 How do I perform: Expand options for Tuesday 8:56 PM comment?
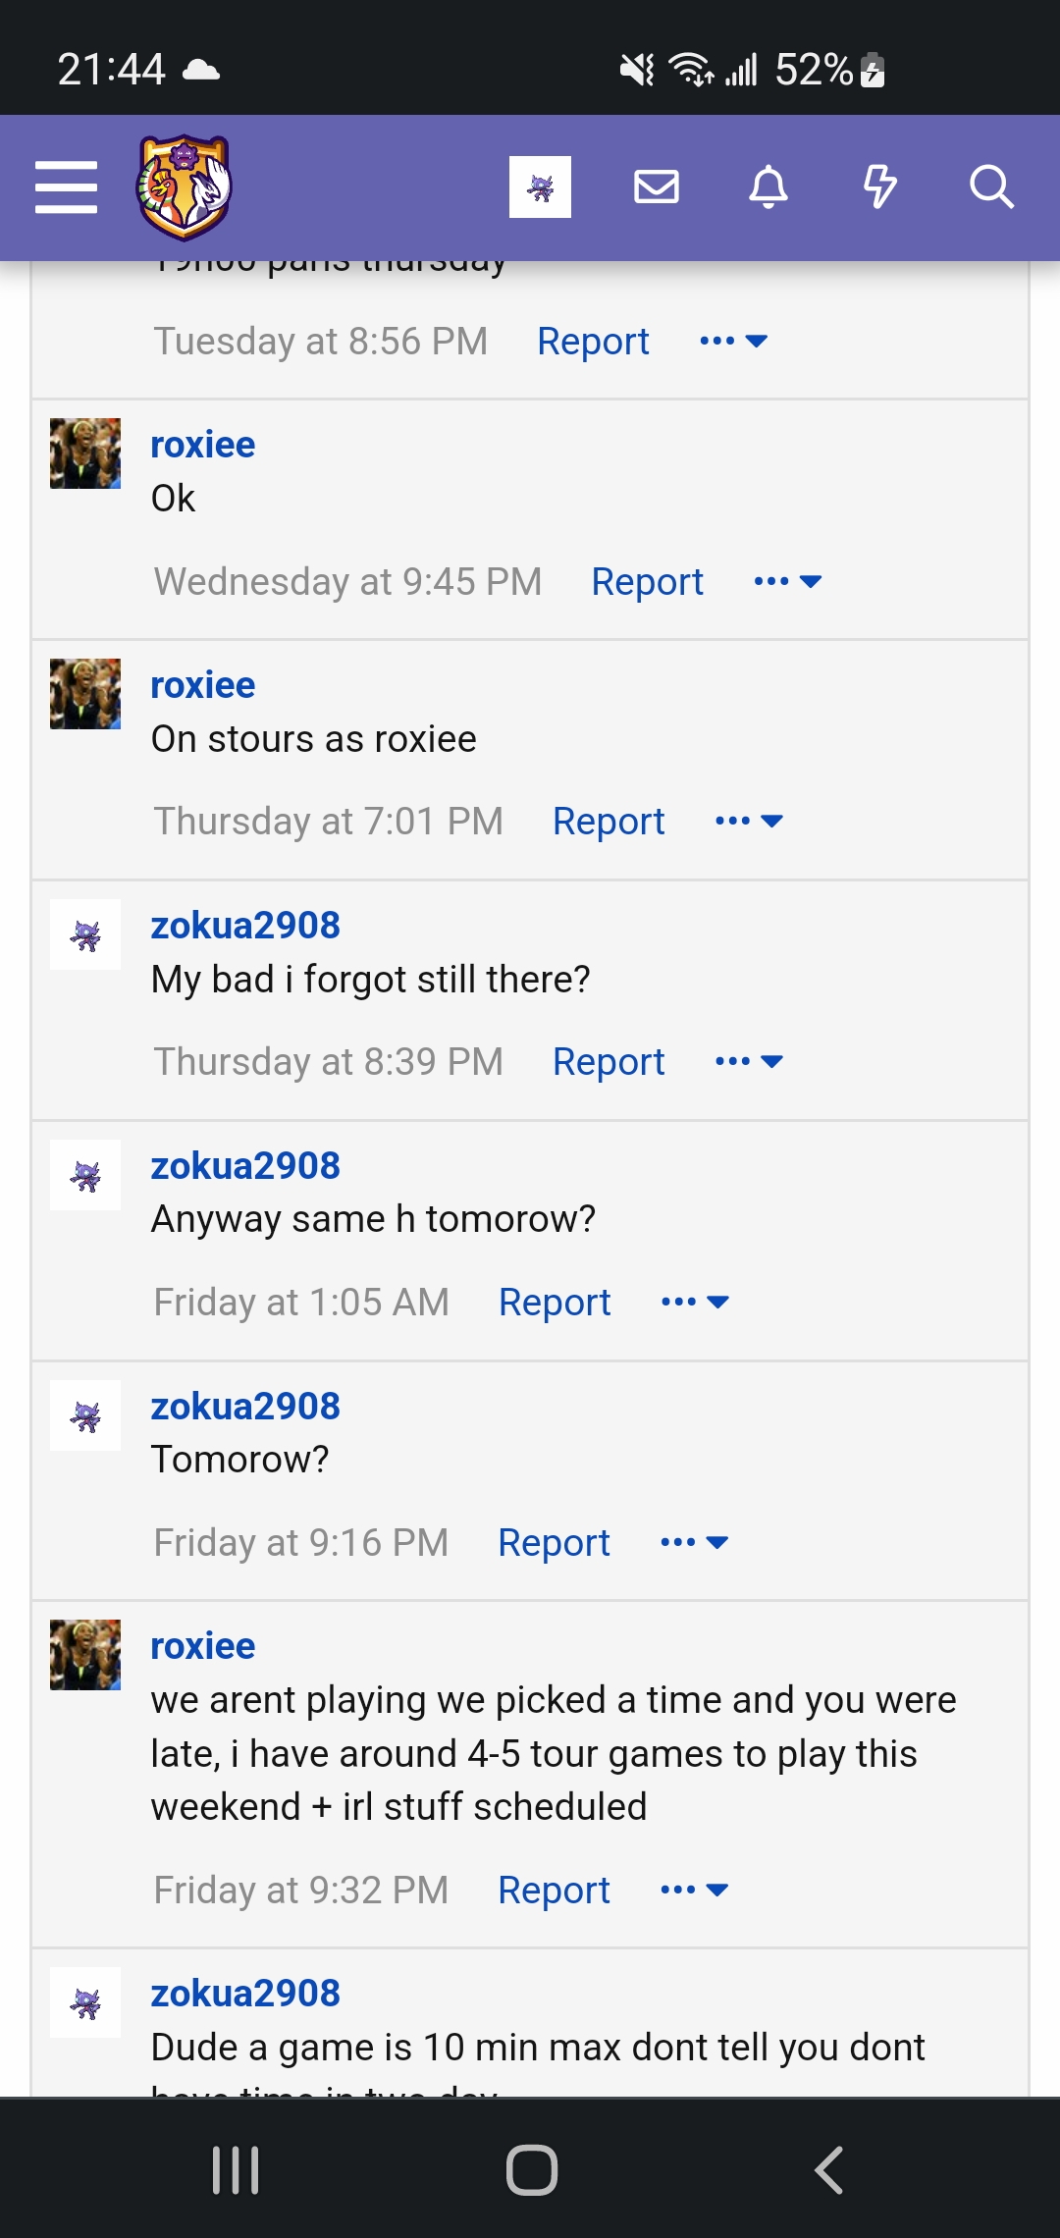[x=733, y=341]
